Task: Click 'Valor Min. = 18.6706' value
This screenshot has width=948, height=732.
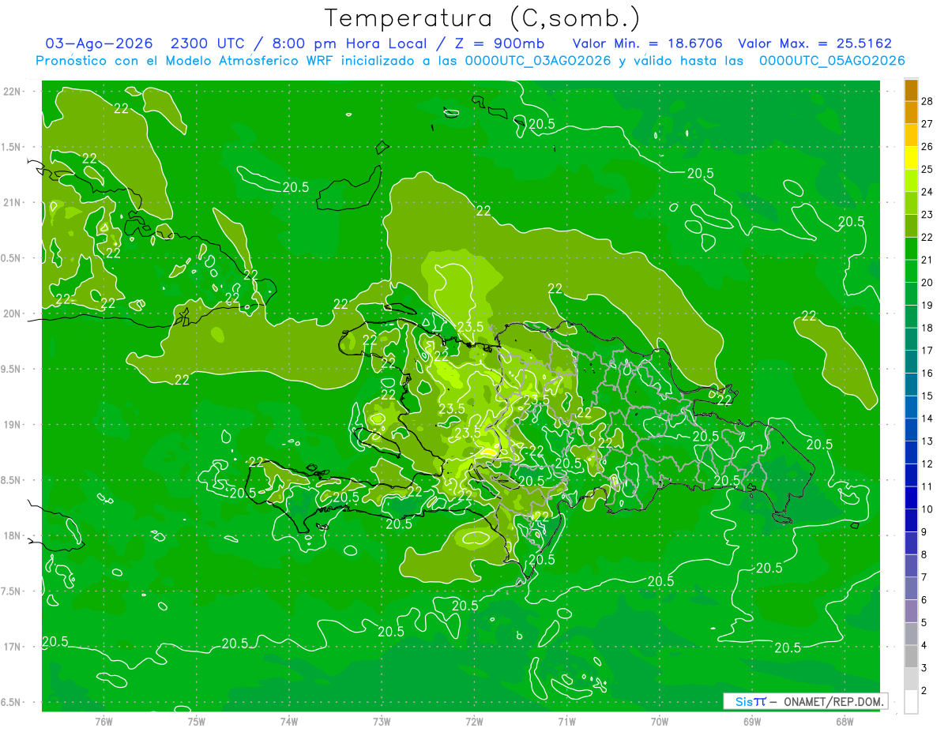Action: [x=648, y=43]
